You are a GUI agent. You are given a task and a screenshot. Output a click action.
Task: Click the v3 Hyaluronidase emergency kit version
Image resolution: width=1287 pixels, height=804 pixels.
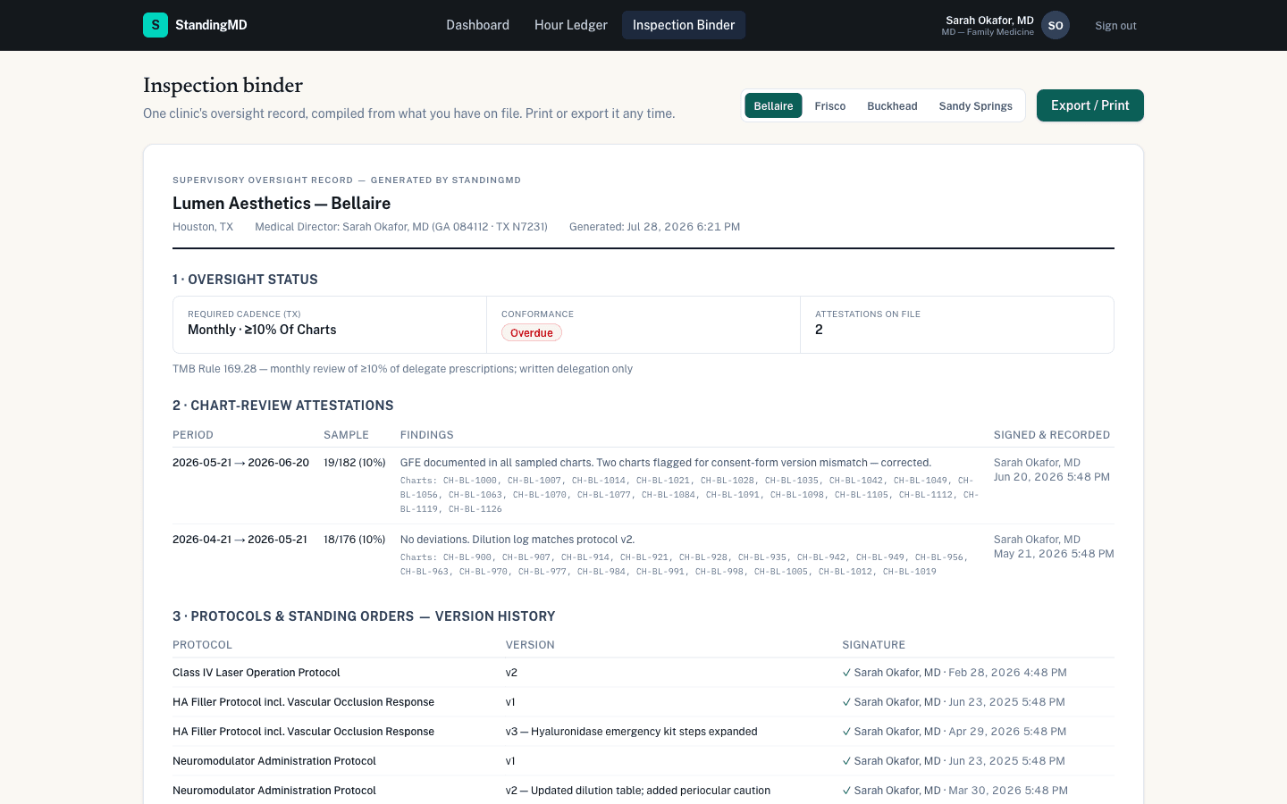(x=631, y=732)
